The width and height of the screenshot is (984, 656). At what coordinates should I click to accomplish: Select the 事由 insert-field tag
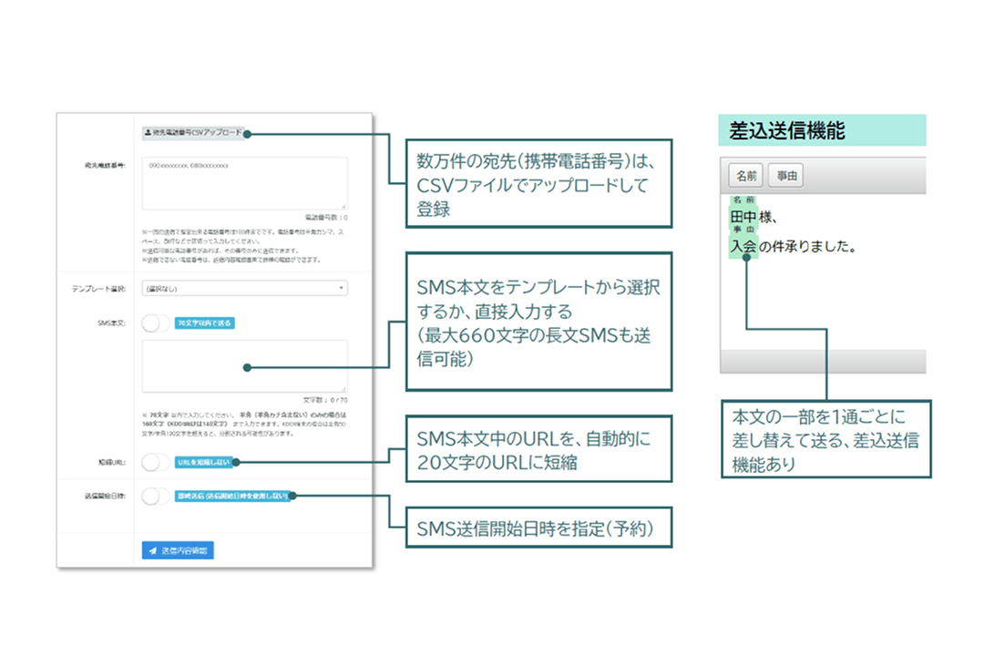pyautogui.click(x=785, y=175)
